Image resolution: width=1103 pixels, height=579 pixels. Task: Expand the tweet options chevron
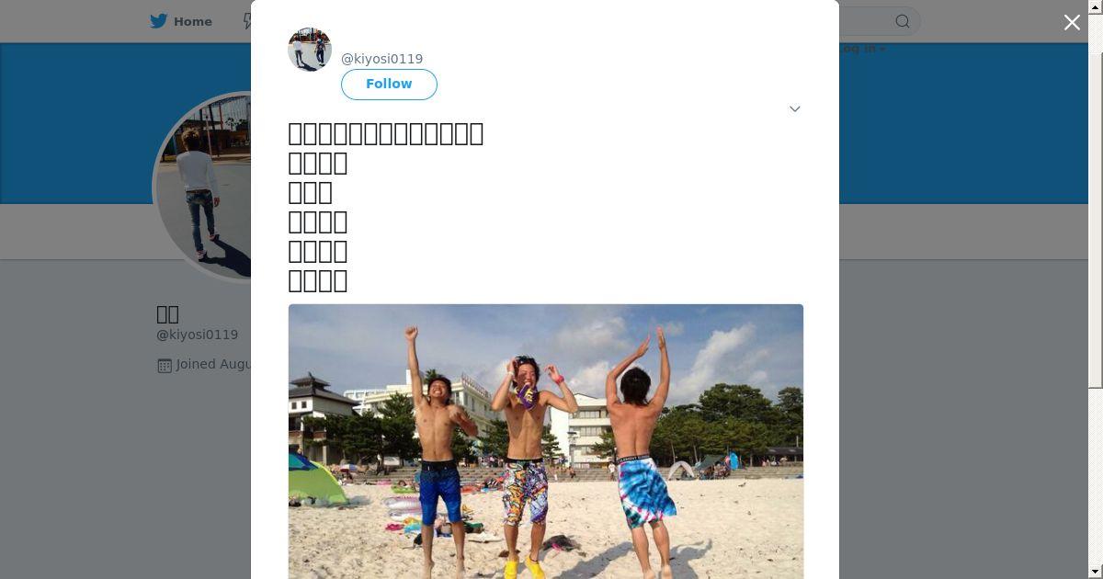(795, 108)
